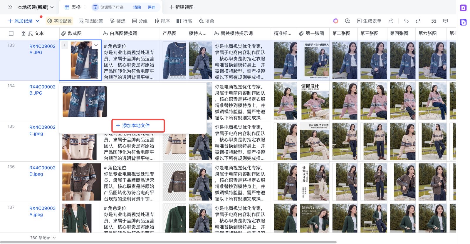Click 生成表单 to generate form
This screenshot has width=470, height=244.
pos(369,21)
